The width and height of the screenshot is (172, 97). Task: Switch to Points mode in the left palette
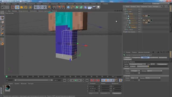coord(2,26)
